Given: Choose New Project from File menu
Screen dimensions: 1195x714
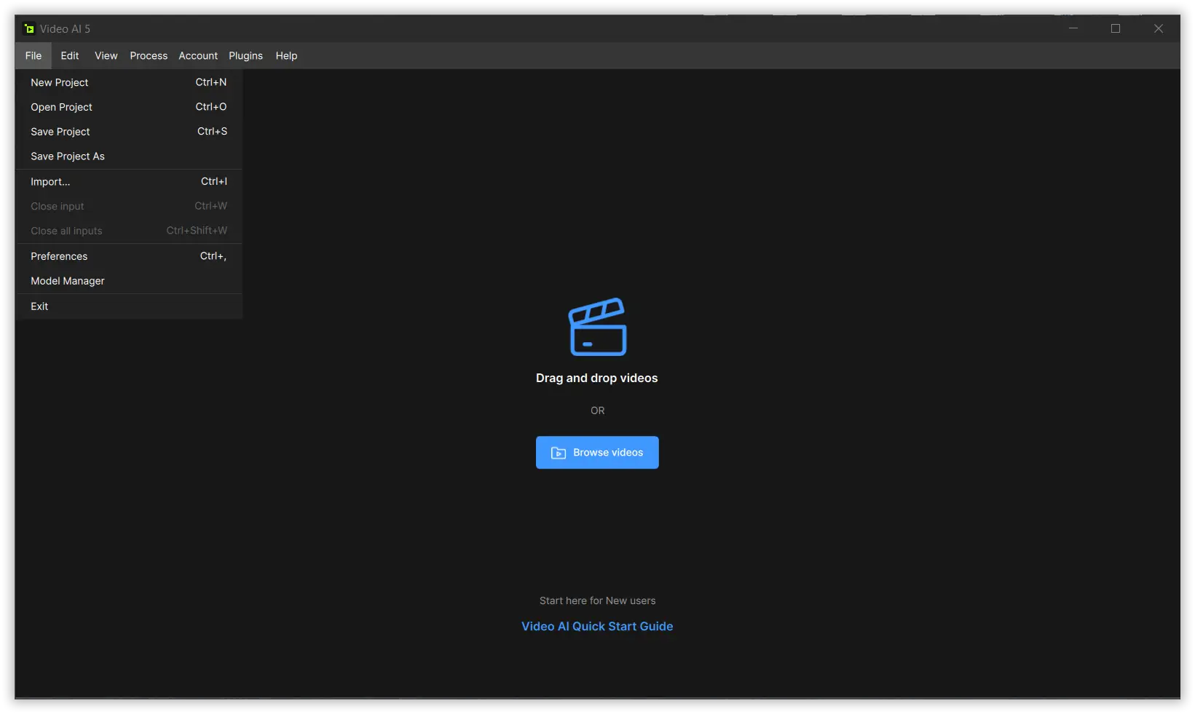Looking at the screenshot, I should click(129, 83).
